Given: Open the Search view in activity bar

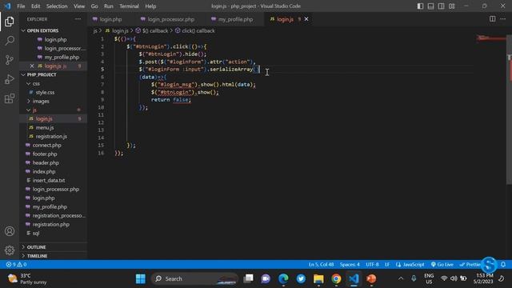Looking at the screenshot, I should point(10,41).
